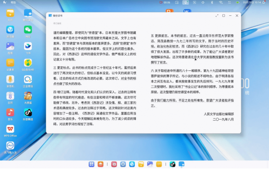
Task: Open the 记事本 desktop app
Action: pos(10,63)
